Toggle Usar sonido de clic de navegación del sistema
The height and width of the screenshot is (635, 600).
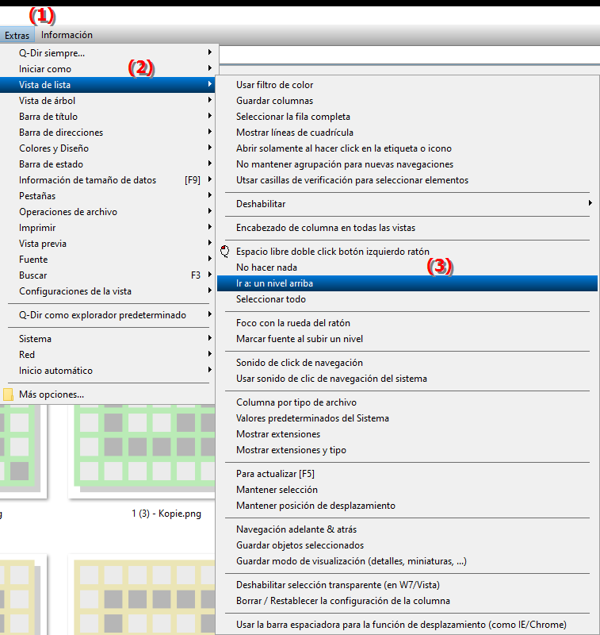pyautogui.click(x=407, y=379)
